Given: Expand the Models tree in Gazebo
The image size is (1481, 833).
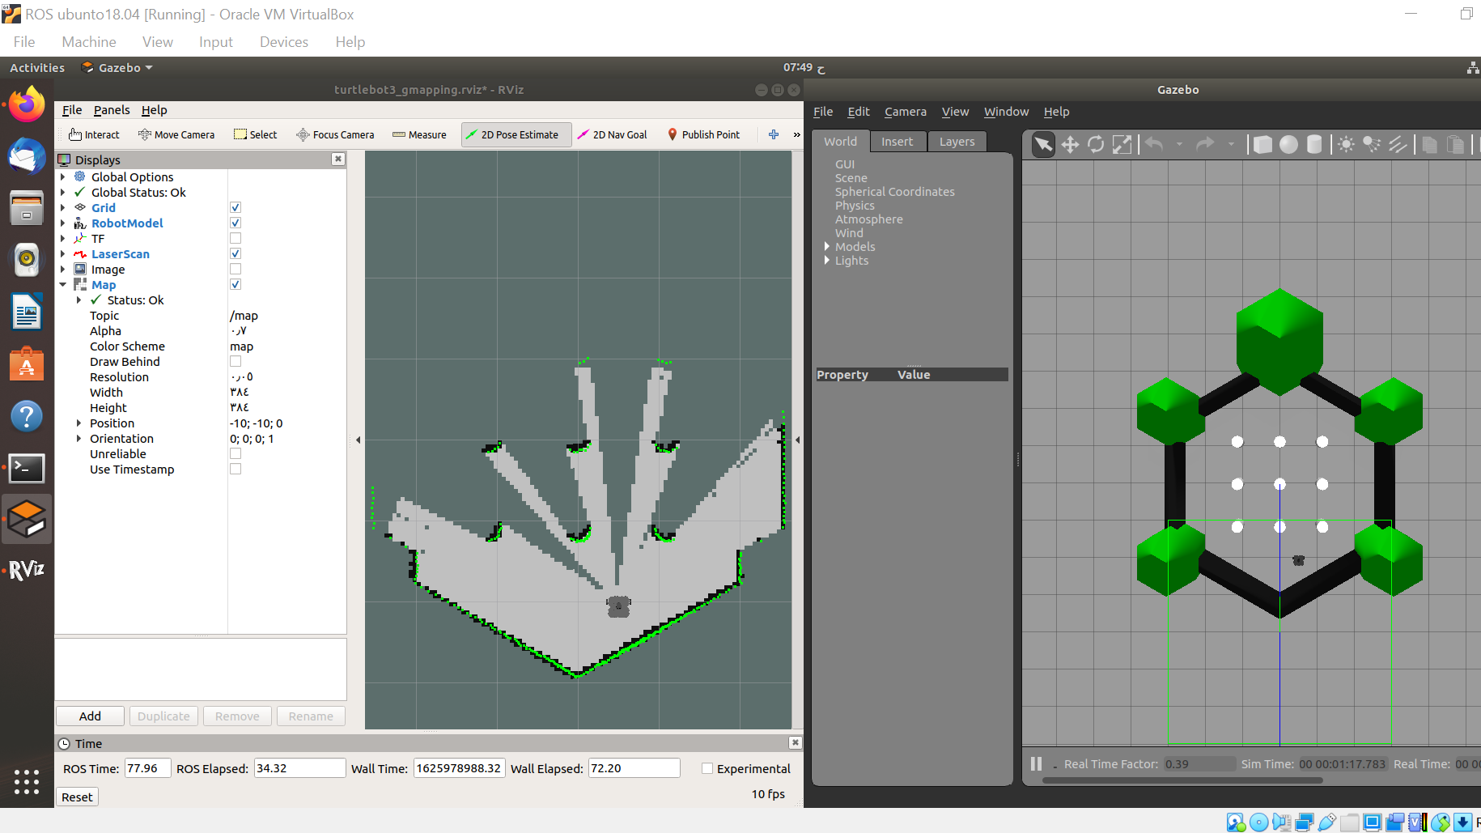Looking at the screenshot, I should (x=827, y=246).
